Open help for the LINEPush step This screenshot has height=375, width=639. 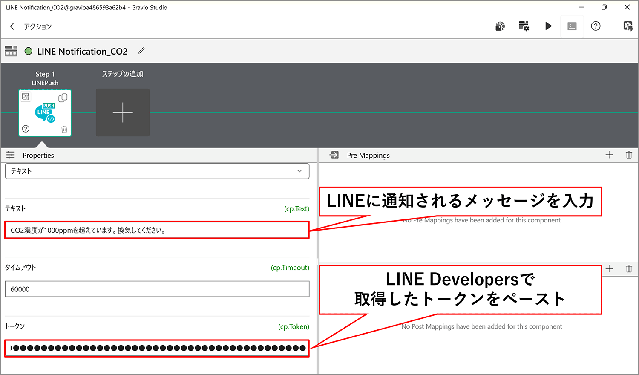coord(26,129)
